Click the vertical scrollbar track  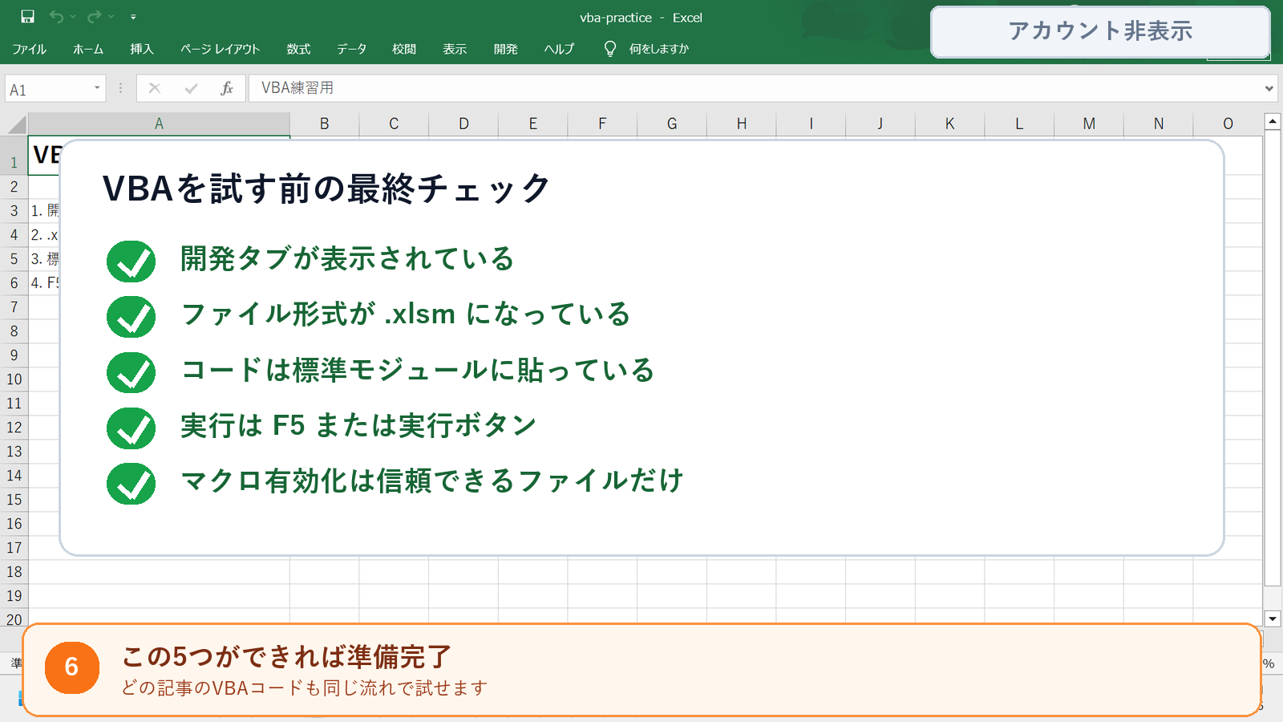[x=1273, y=598]
